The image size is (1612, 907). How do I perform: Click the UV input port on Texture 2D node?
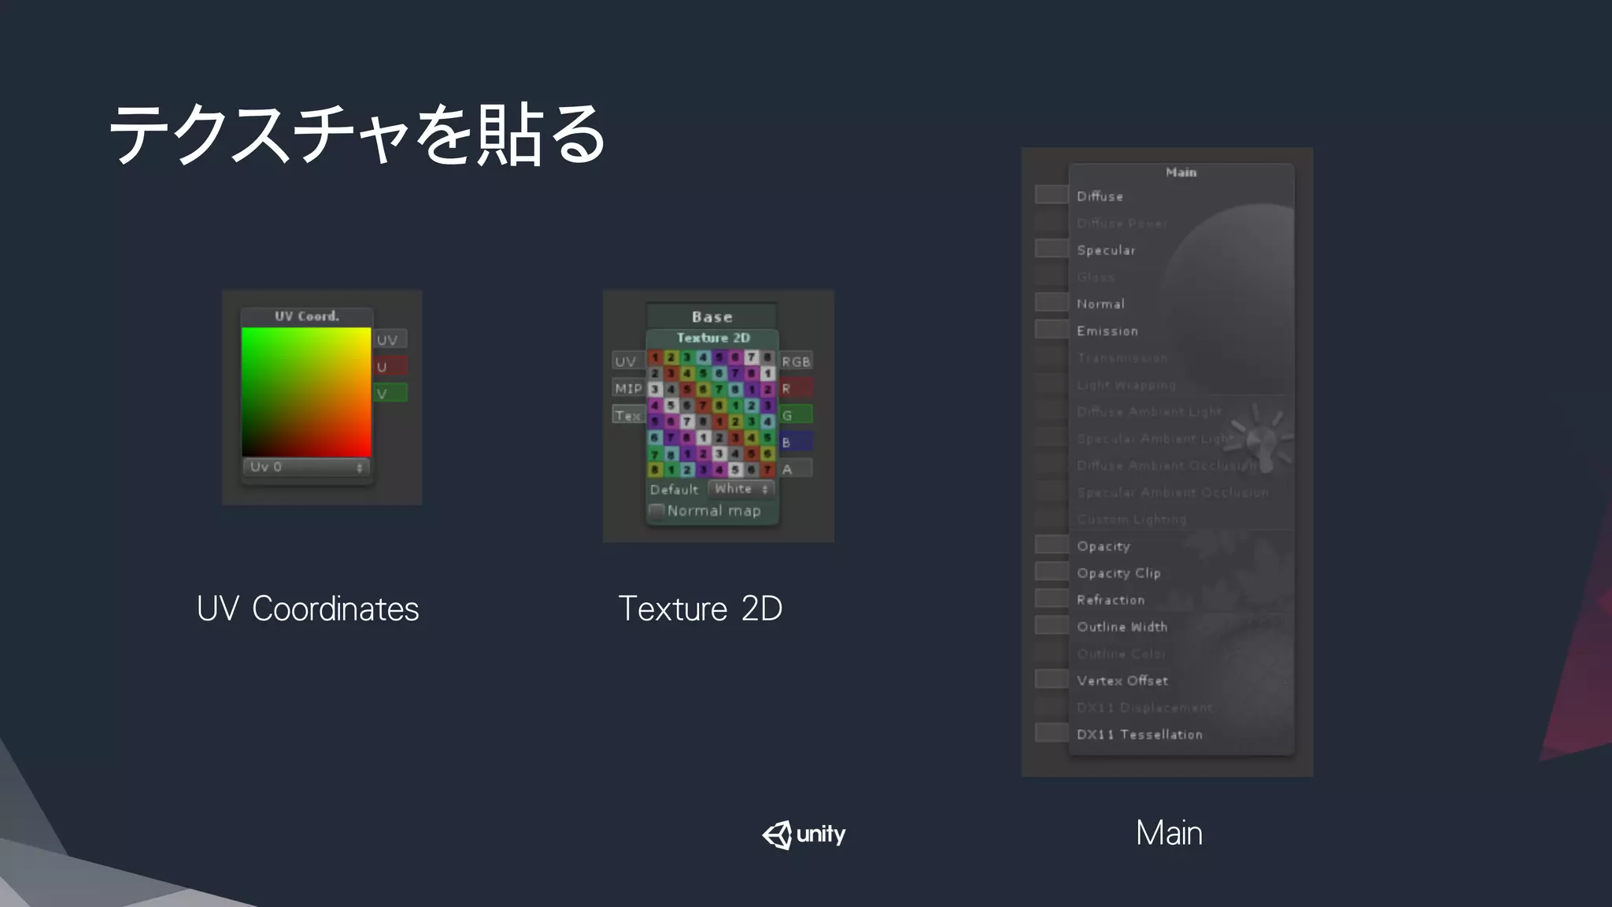[x=628, y=361]
